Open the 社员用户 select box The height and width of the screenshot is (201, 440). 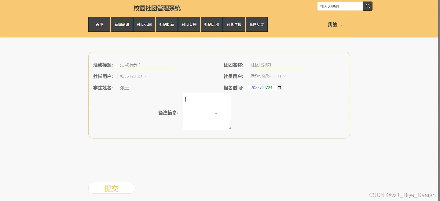tap(267, 76)
